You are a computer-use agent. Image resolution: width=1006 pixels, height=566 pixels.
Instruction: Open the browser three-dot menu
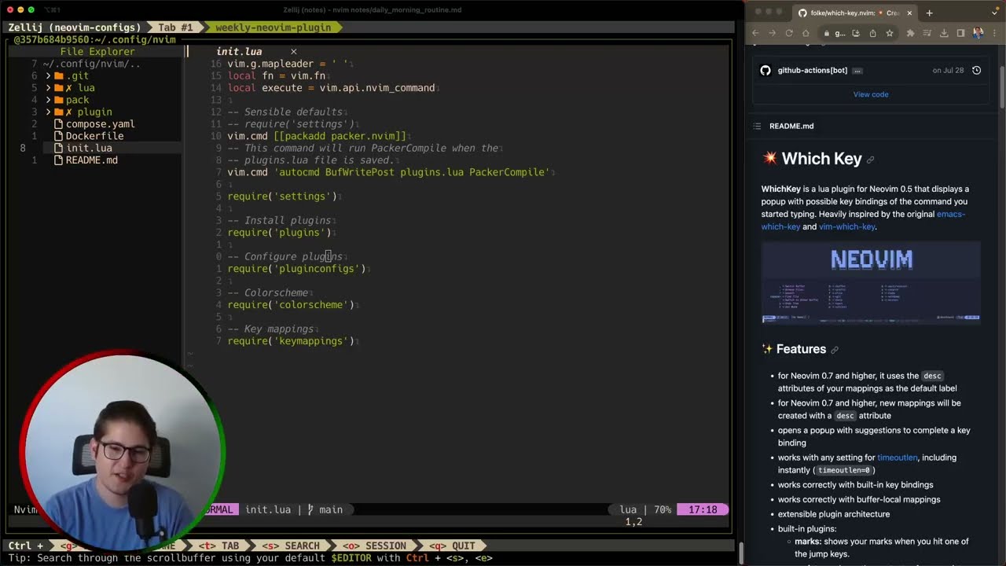(994, 33)
